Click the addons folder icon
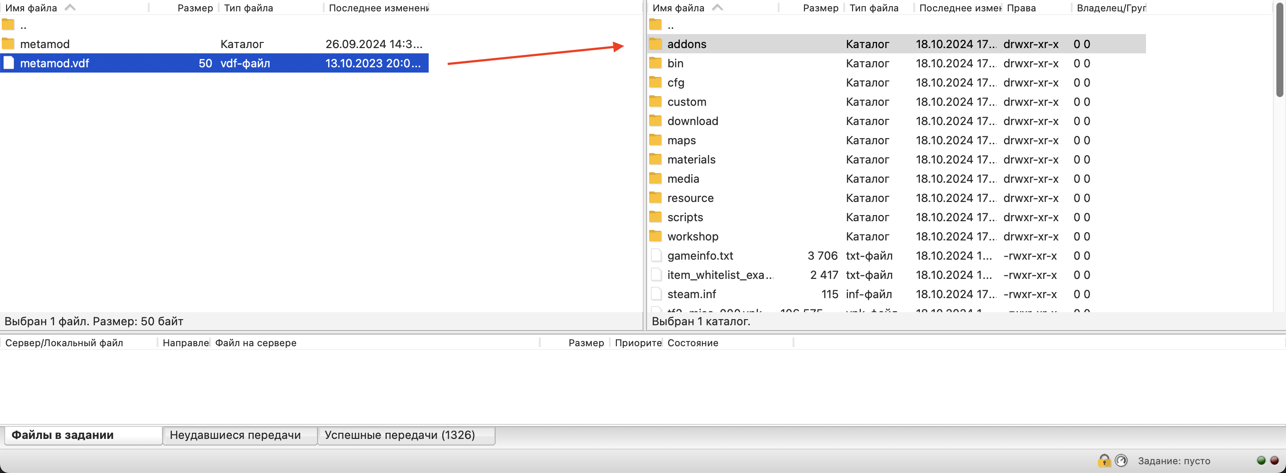Screen dimensions: 1286x473 click(x=655, y=44)
